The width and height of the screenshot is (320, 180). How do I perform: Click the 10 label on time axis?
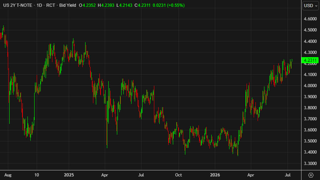point(37,175)
